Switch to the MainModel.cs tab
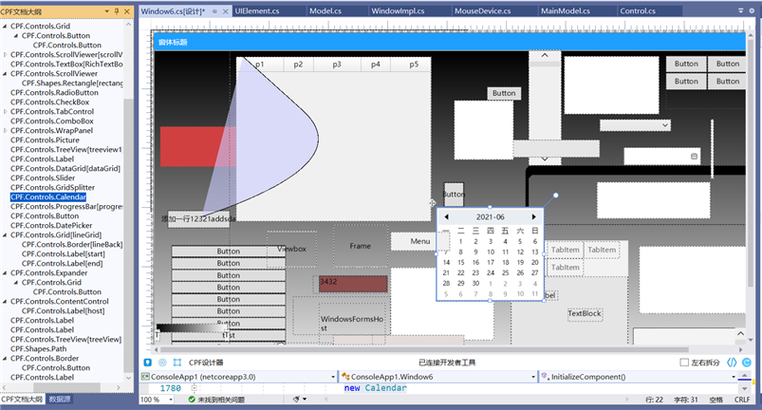 pyautogui.click(x=565, y=10)
